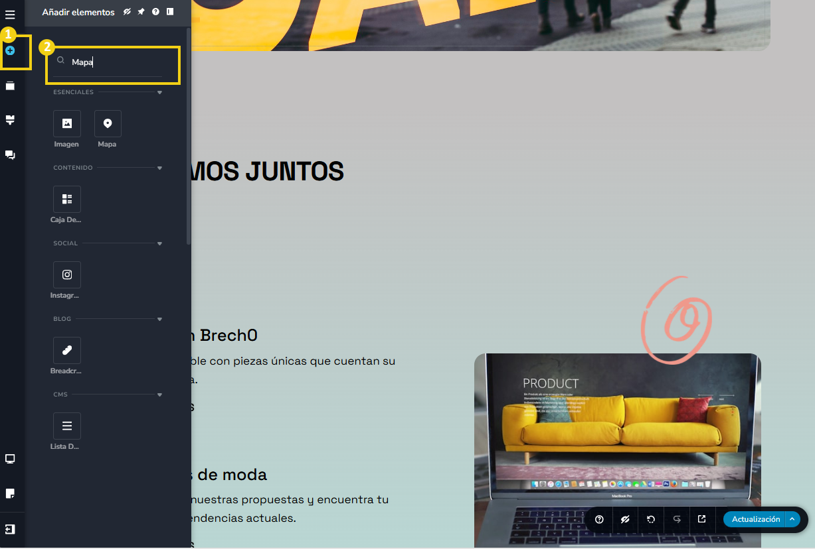Pick the Breadcrumbs element icon
Viewport: 815px width, 549px height.
point(67,351)
